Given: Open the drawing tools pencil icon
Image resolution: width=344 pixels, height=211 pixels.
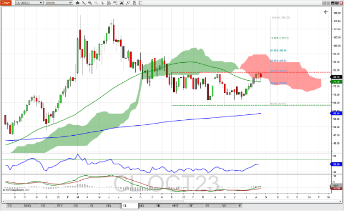Looking at the screenshot, I should pos(84,3).
